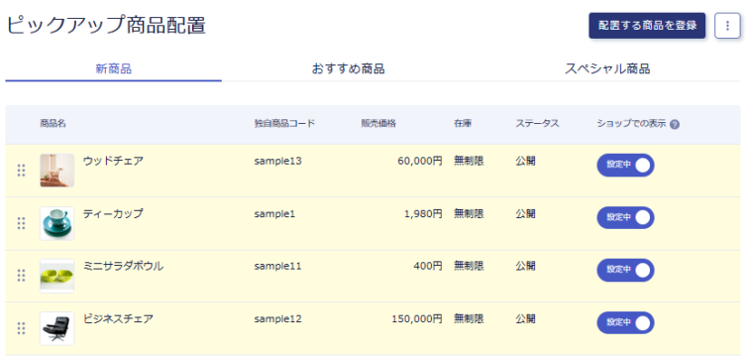Viewport: 746px width, 360px height.
Task: Click the ウッドチェア product name
Action: click(x=113, y=161)
